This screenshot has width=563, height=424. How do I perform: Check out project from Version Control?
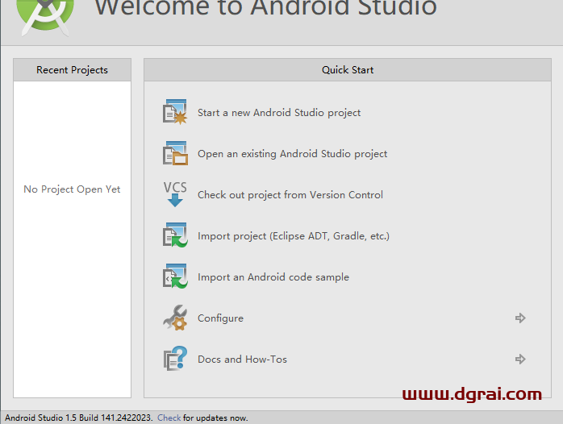(x=290, y=195)
